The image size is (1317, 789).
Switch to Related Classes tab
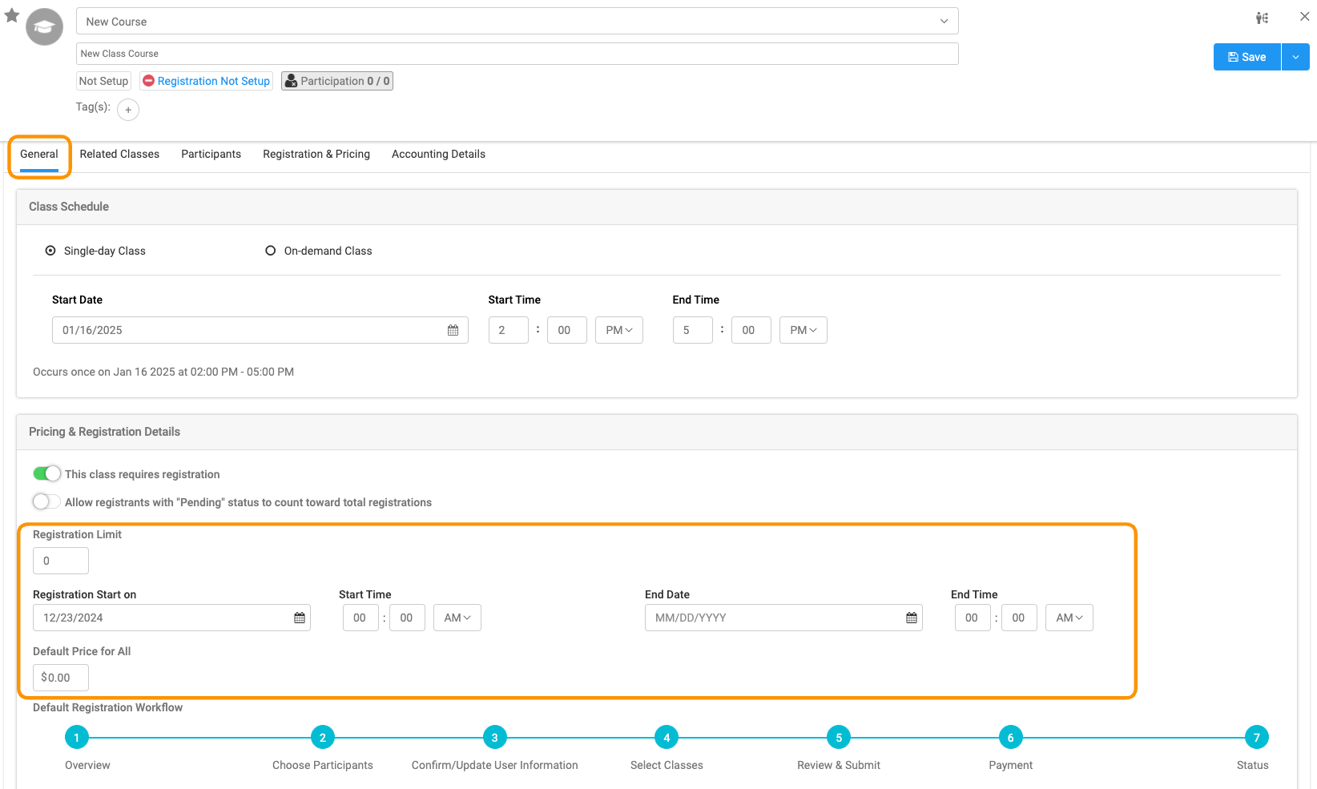(x=119, y=155)
